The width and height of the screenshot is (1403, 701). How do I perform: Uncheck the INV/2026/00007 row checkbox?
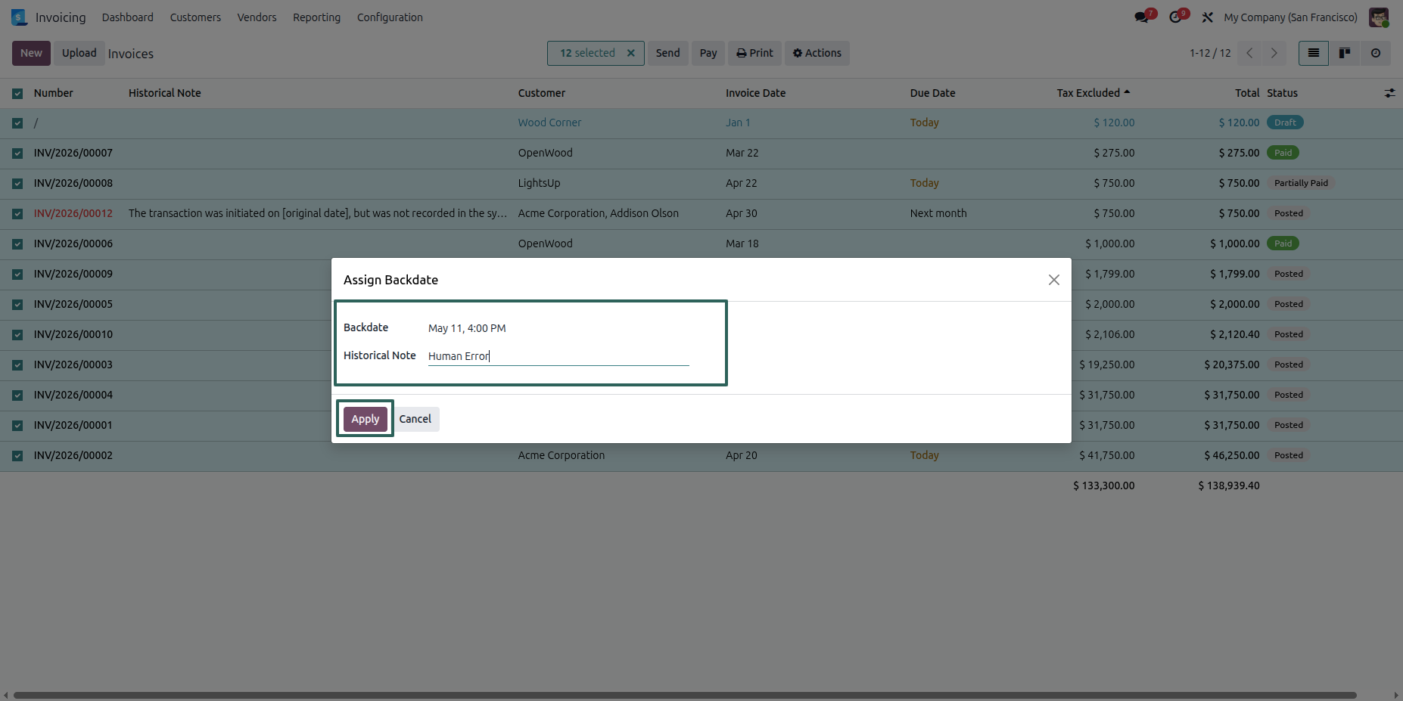coord(17,154)
